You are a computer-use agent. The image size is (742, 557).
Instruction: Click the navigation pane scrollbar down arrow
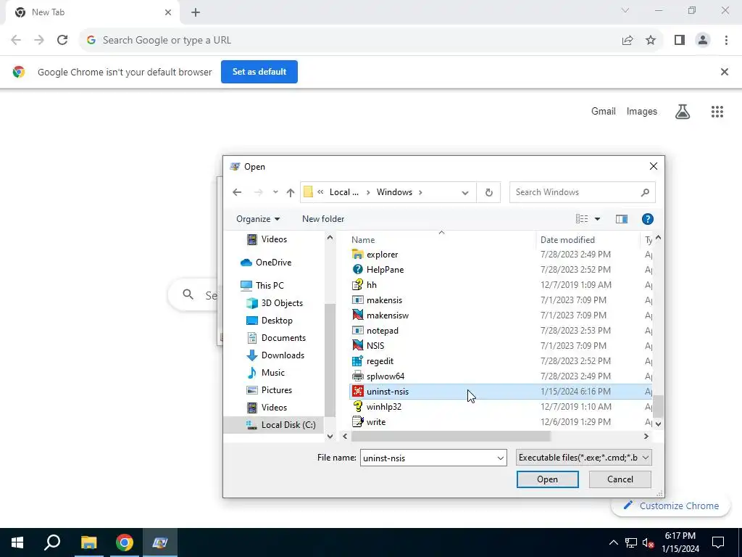click(x=330, y=436)
